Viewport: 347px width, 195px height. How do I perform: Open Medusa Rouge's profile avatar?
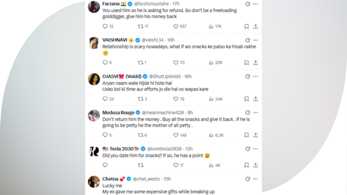coord(94,116)
